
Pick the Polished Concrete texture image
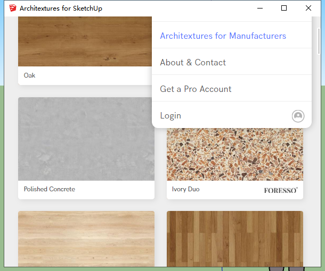[x=86, y=139]
